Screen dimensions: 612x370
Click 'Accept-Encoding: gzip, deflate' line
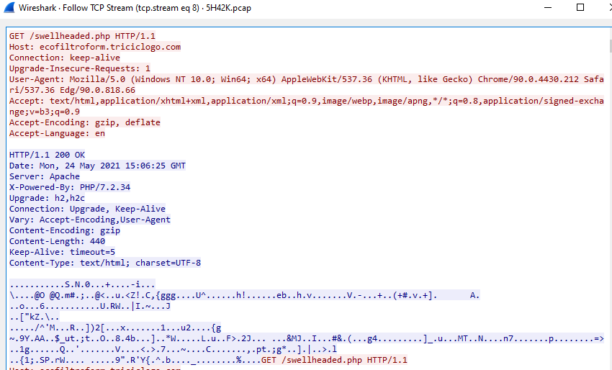(85, 122)
